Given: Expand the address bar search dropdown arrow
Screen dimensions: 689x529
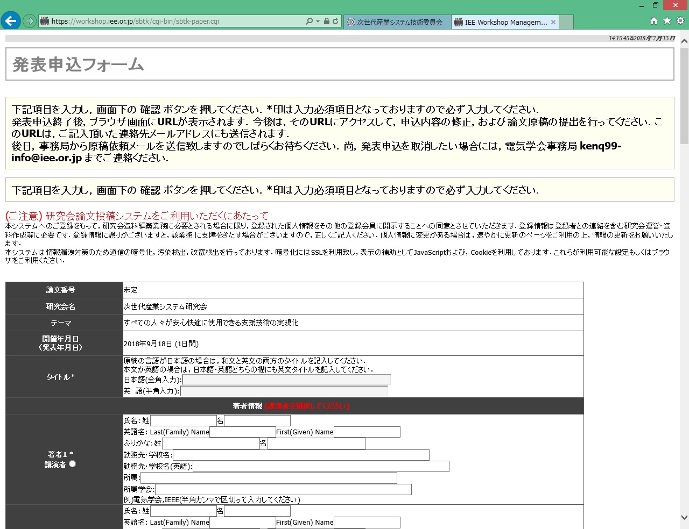Looking at the screenshot, I should click(x=318, y=22).
